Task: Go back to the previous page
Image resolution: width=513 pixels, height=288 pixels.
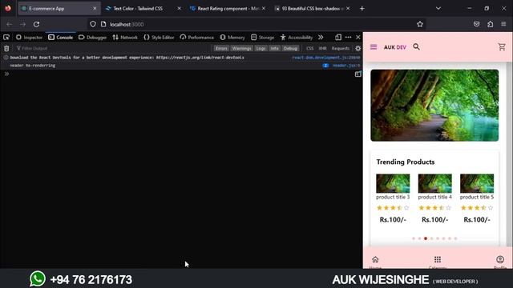Action: tap(9, 24)
